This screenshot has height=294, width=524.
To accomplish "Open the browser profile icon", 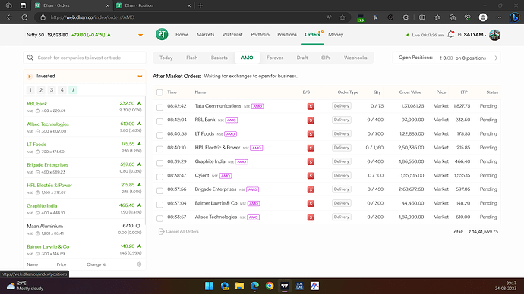I will coord(483,17).
